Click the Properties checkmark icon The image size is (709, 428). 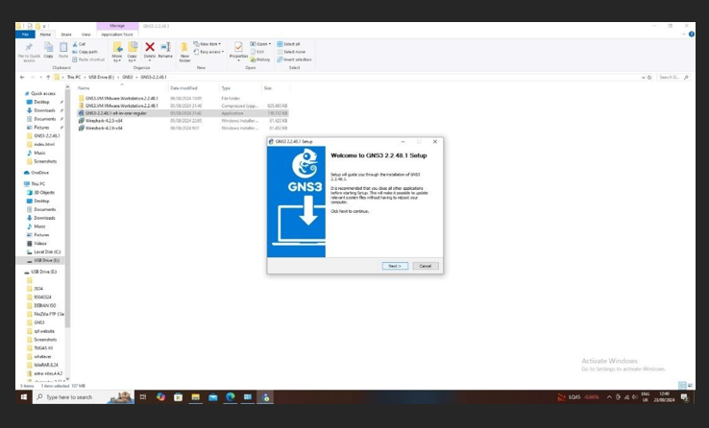[238, 47]
